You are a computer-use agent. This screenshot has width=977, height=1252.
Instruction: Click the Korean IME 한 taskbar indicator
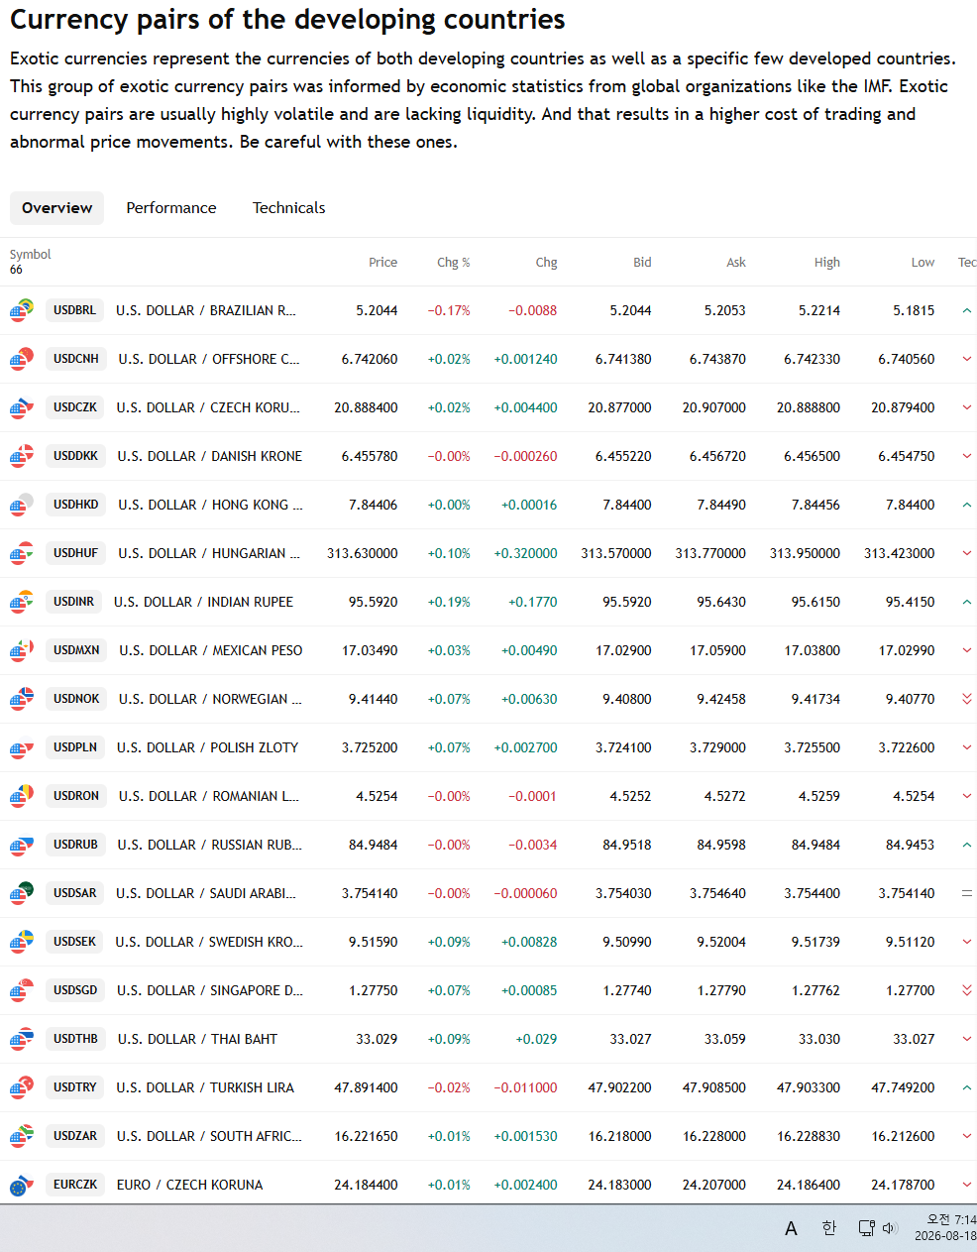point(829,1228)
